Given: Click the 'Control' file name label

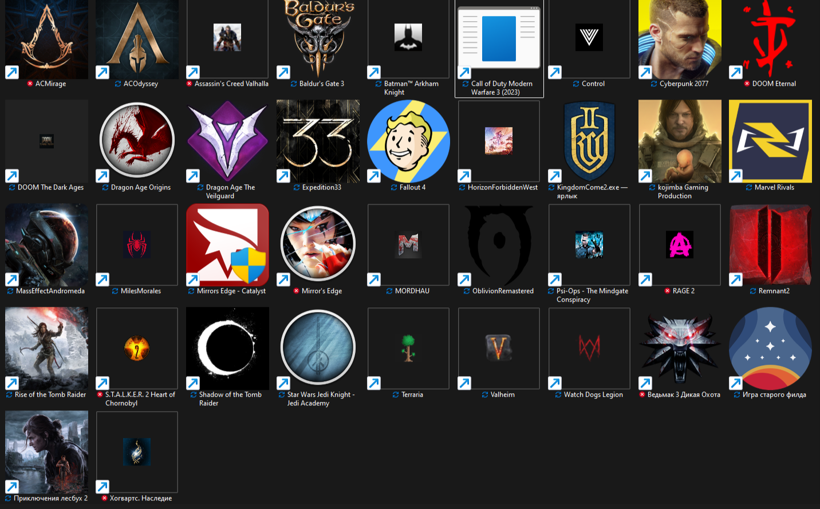Looking at the screenshot, I should click(593, 84).
